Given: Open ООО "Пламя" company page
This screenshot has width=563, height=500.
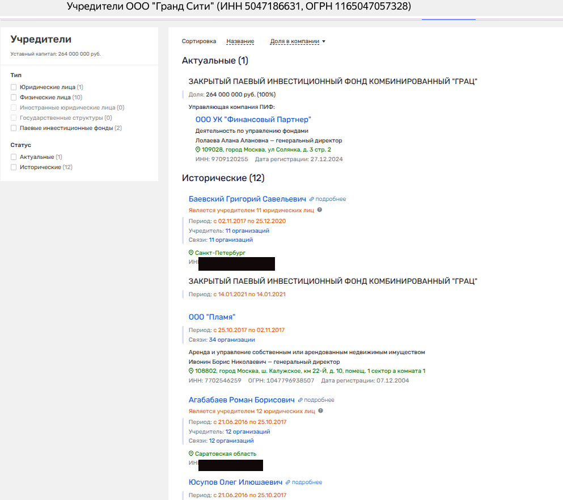Looking at the screenshot, I should [x=211, y=317].
